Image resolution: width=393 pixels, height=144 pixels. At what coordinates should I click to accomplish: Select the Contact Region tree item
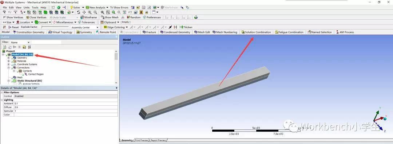36,74
